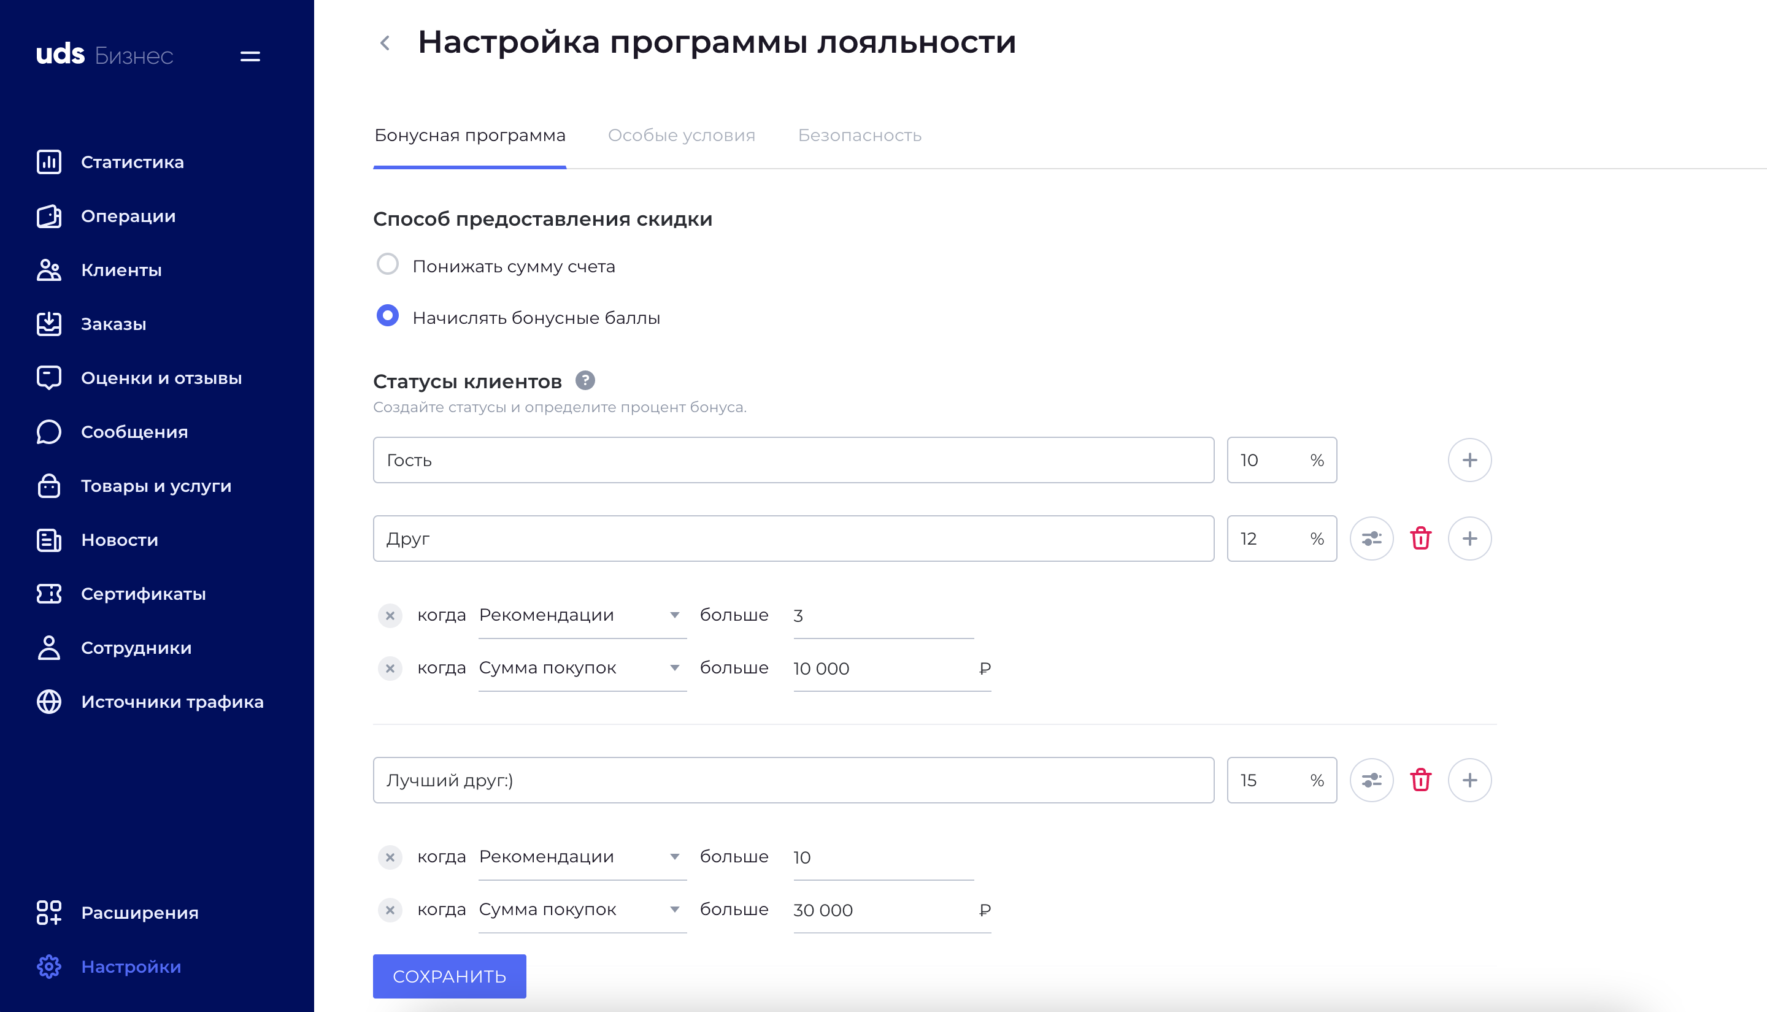Click the plus icon next to 'Гость' status
The image size is (1767, 1012).
(1469, 460)
